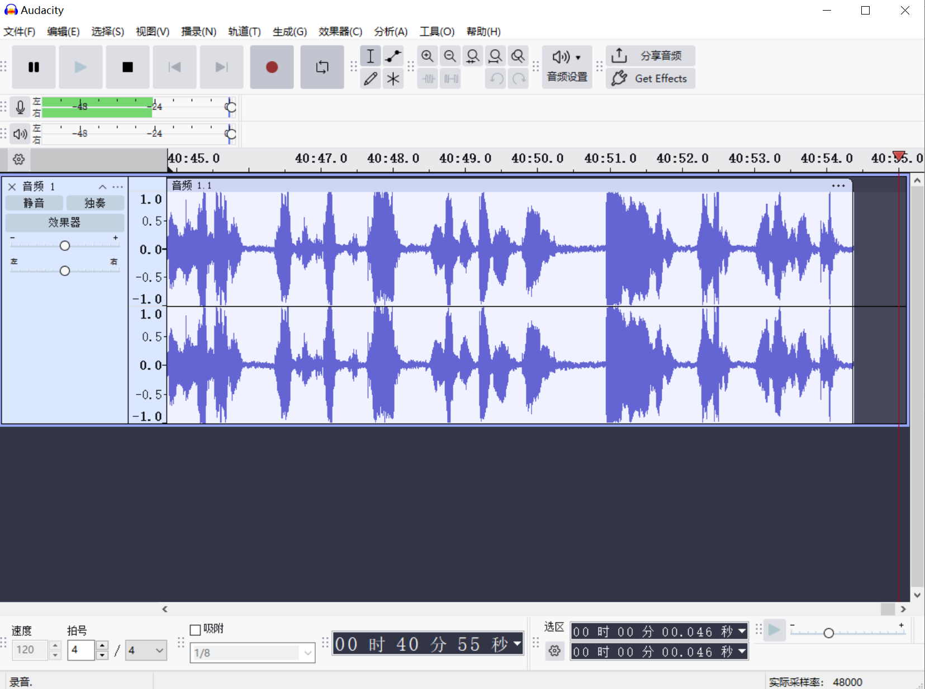Click the Zoom toggle icon
The width and height of the screenshot is (925, 689).
(x=518, y=56)
